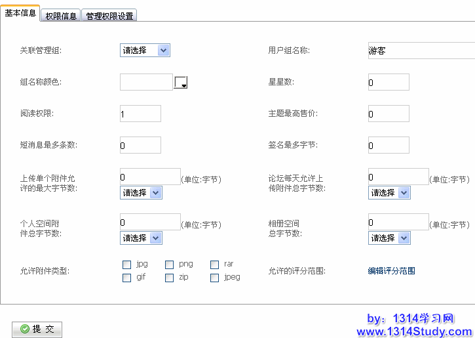
Task: Toggle the gif attachment type checkbox
Action: 126,278
